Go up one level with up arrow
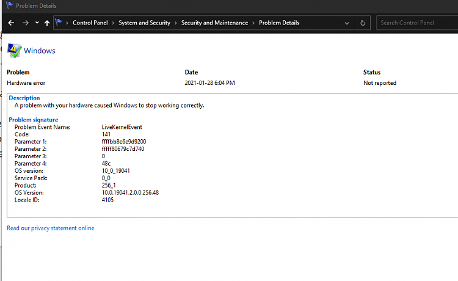This screenshot has height=281, width=458. tap(47, 23)
